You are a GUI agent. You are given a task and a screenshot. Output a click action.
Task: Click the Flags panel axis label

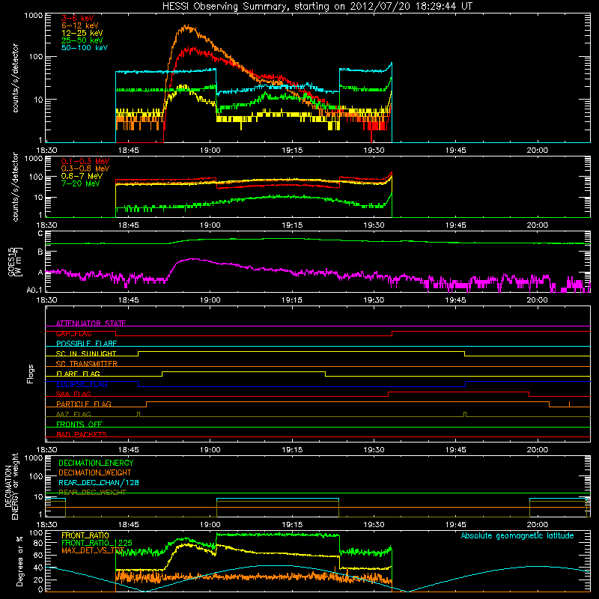[x=31, y=374]
